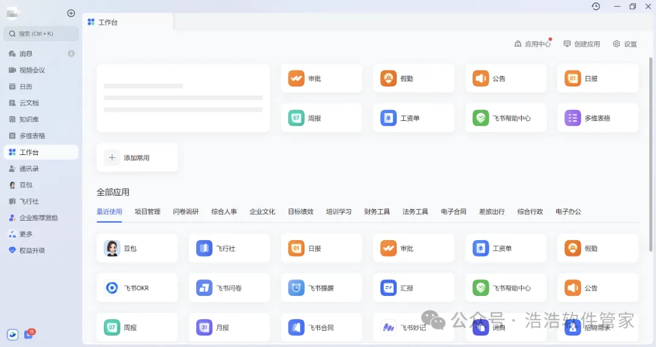Open 通讯录 in the left sidebar

pos(41,169)
